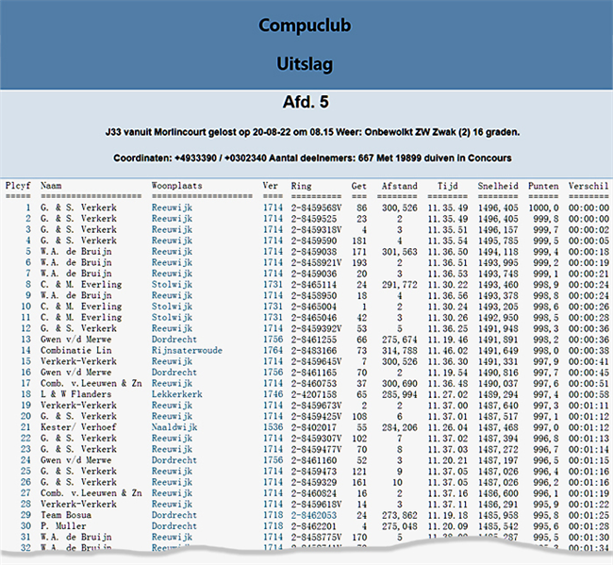Viewport: 613px width, 565px height.
Task: Click placement number 14 for Combinatie Lin
Action: click(x=26, y=349)
